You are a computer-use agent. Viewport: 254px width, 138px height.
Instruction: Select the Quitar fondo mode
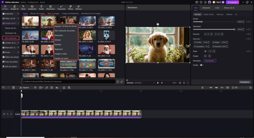click(x=209, y=14)
